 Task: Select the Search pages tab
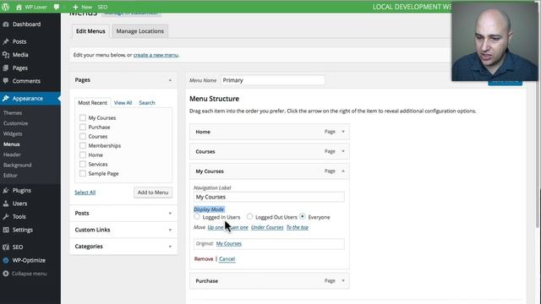[147, 103]
